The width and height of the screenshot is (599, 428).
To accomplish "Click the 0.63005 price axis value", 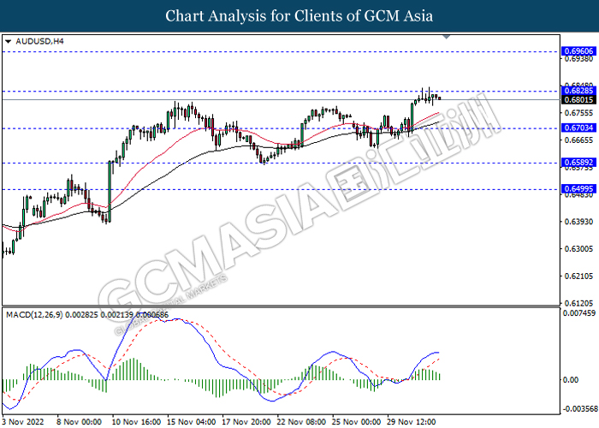I will (x=579, y=249).
